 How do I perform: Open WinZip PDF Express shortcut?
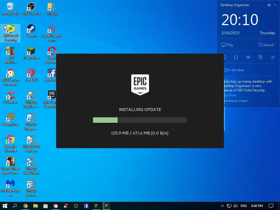pos(31,144)
